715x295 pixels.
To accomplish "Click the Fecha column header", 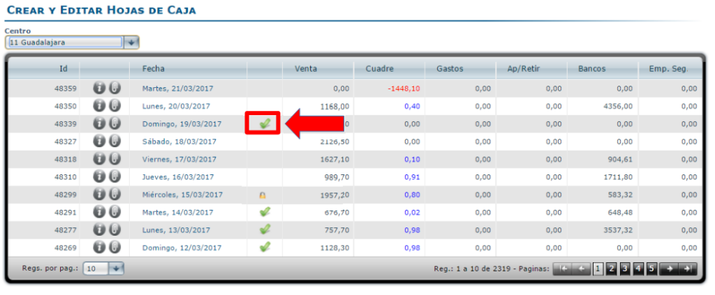I will (x=154, y=69).
